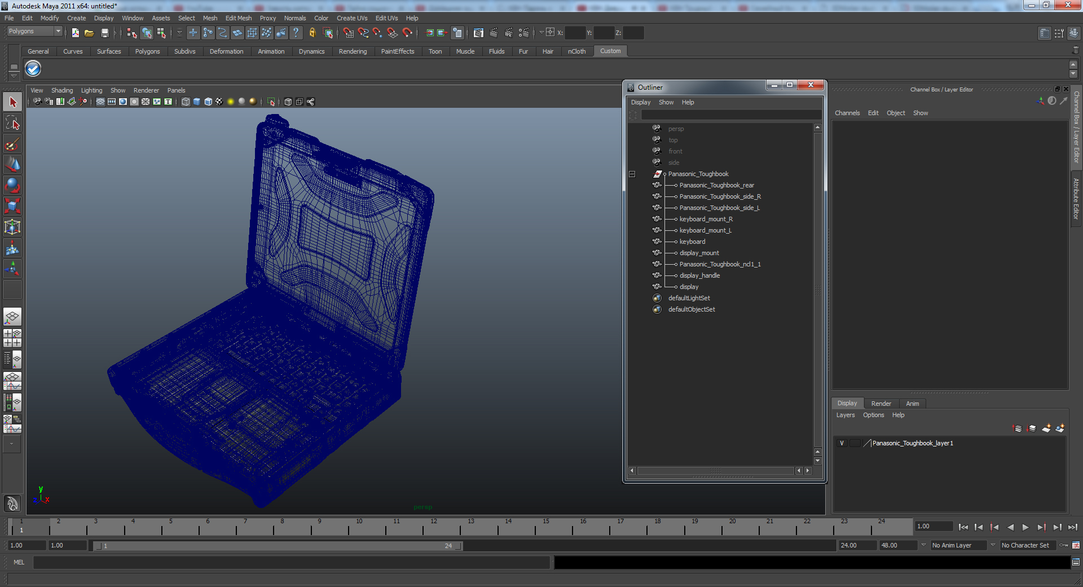Viewport: 1083px width, 587px height.
Task: Open Render Settings icon
Action: [x=524, y=33]
